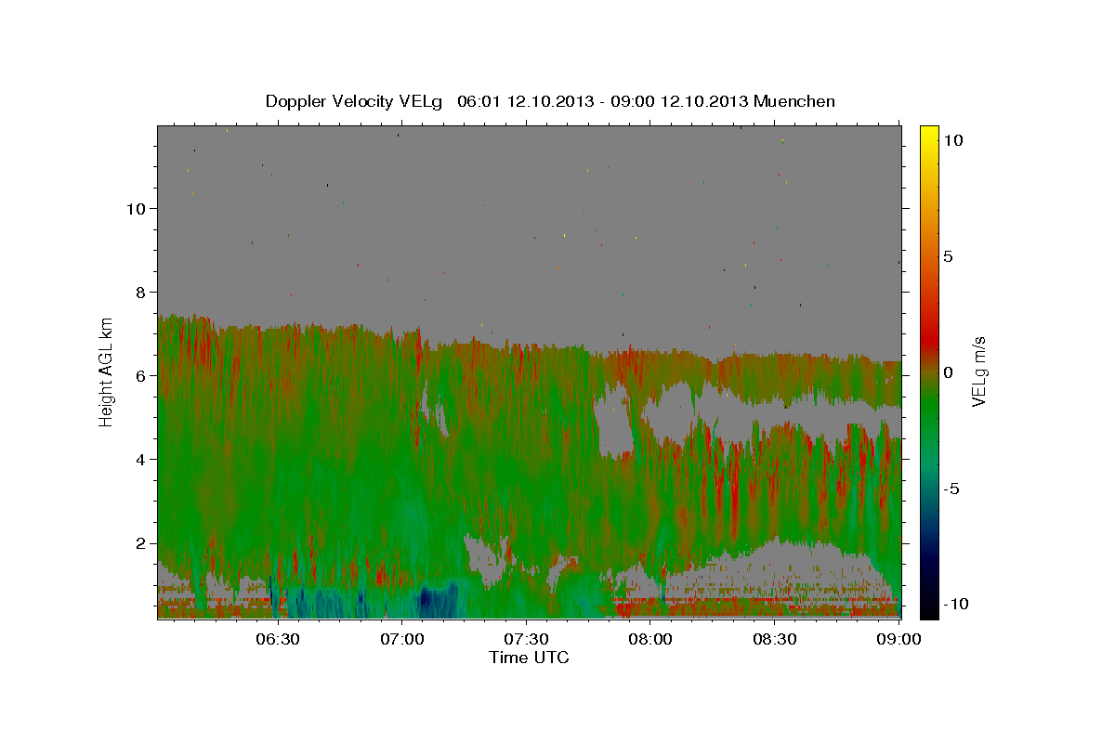The width and height of the screenshot is (1115, 743).
Task: Click the dark blue downdraft patch near 07:05
Action: pos(435,601)
